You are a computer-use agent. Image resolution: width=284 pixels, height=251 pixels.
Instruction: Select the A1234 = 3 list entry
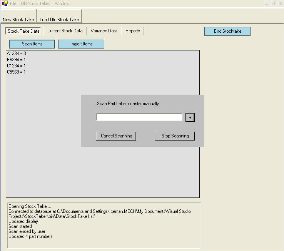click(16, 54)
